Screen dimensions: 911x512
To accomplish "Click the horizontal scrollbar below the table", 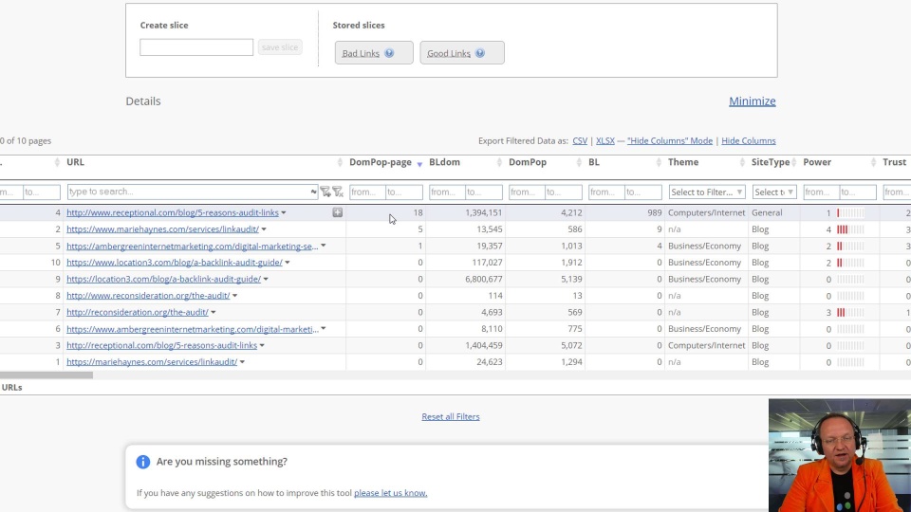I will tap(46, 375).
